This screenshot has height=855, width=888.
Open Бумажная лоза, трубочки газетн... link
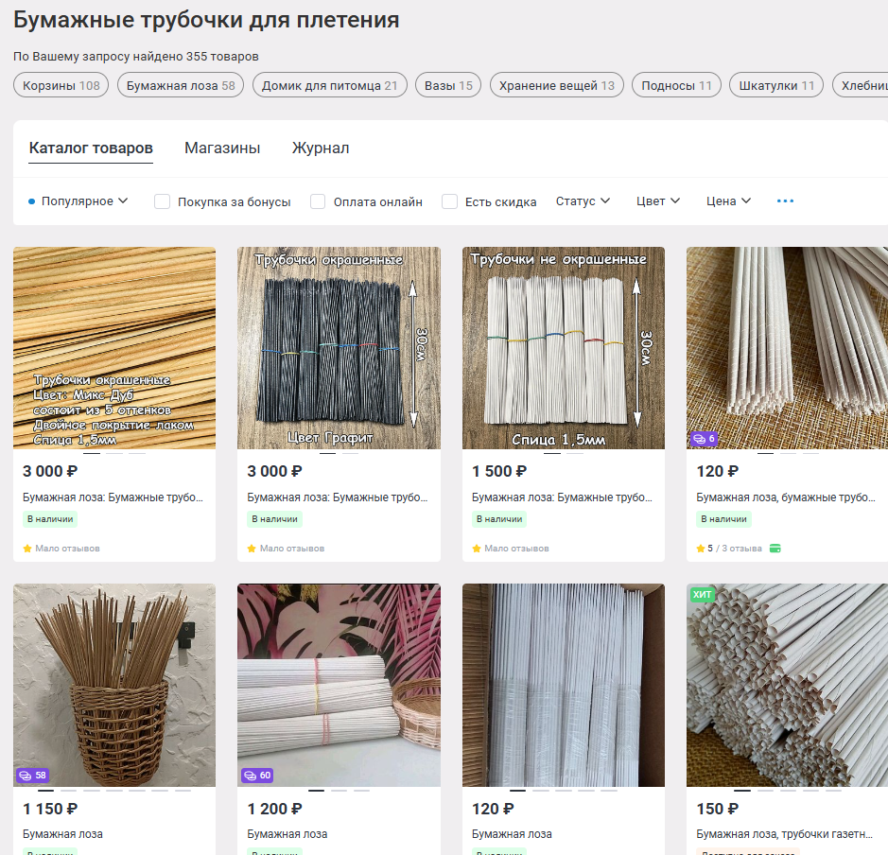[x=784, y=834]
